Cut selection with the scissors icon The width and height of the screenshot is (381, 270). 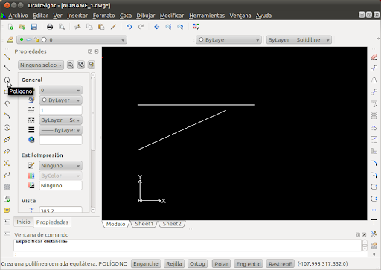click(x=77, y=27)
